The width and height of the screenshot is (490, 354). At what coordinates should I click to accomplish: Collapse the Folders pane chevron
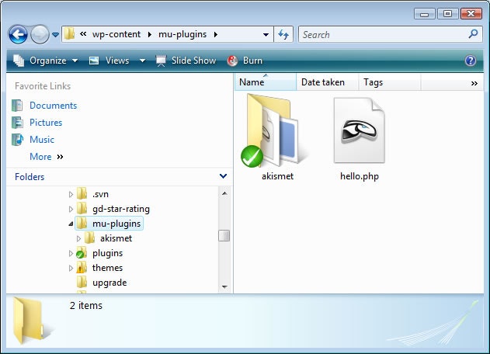(x=223, y=177)
